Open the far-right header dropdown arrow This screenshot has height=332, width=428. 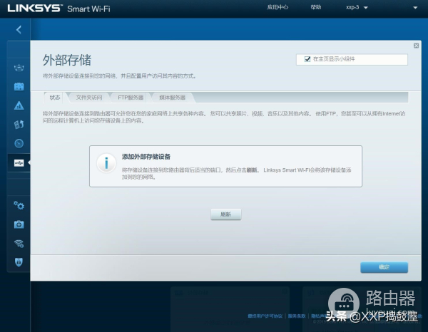[415, 8]
